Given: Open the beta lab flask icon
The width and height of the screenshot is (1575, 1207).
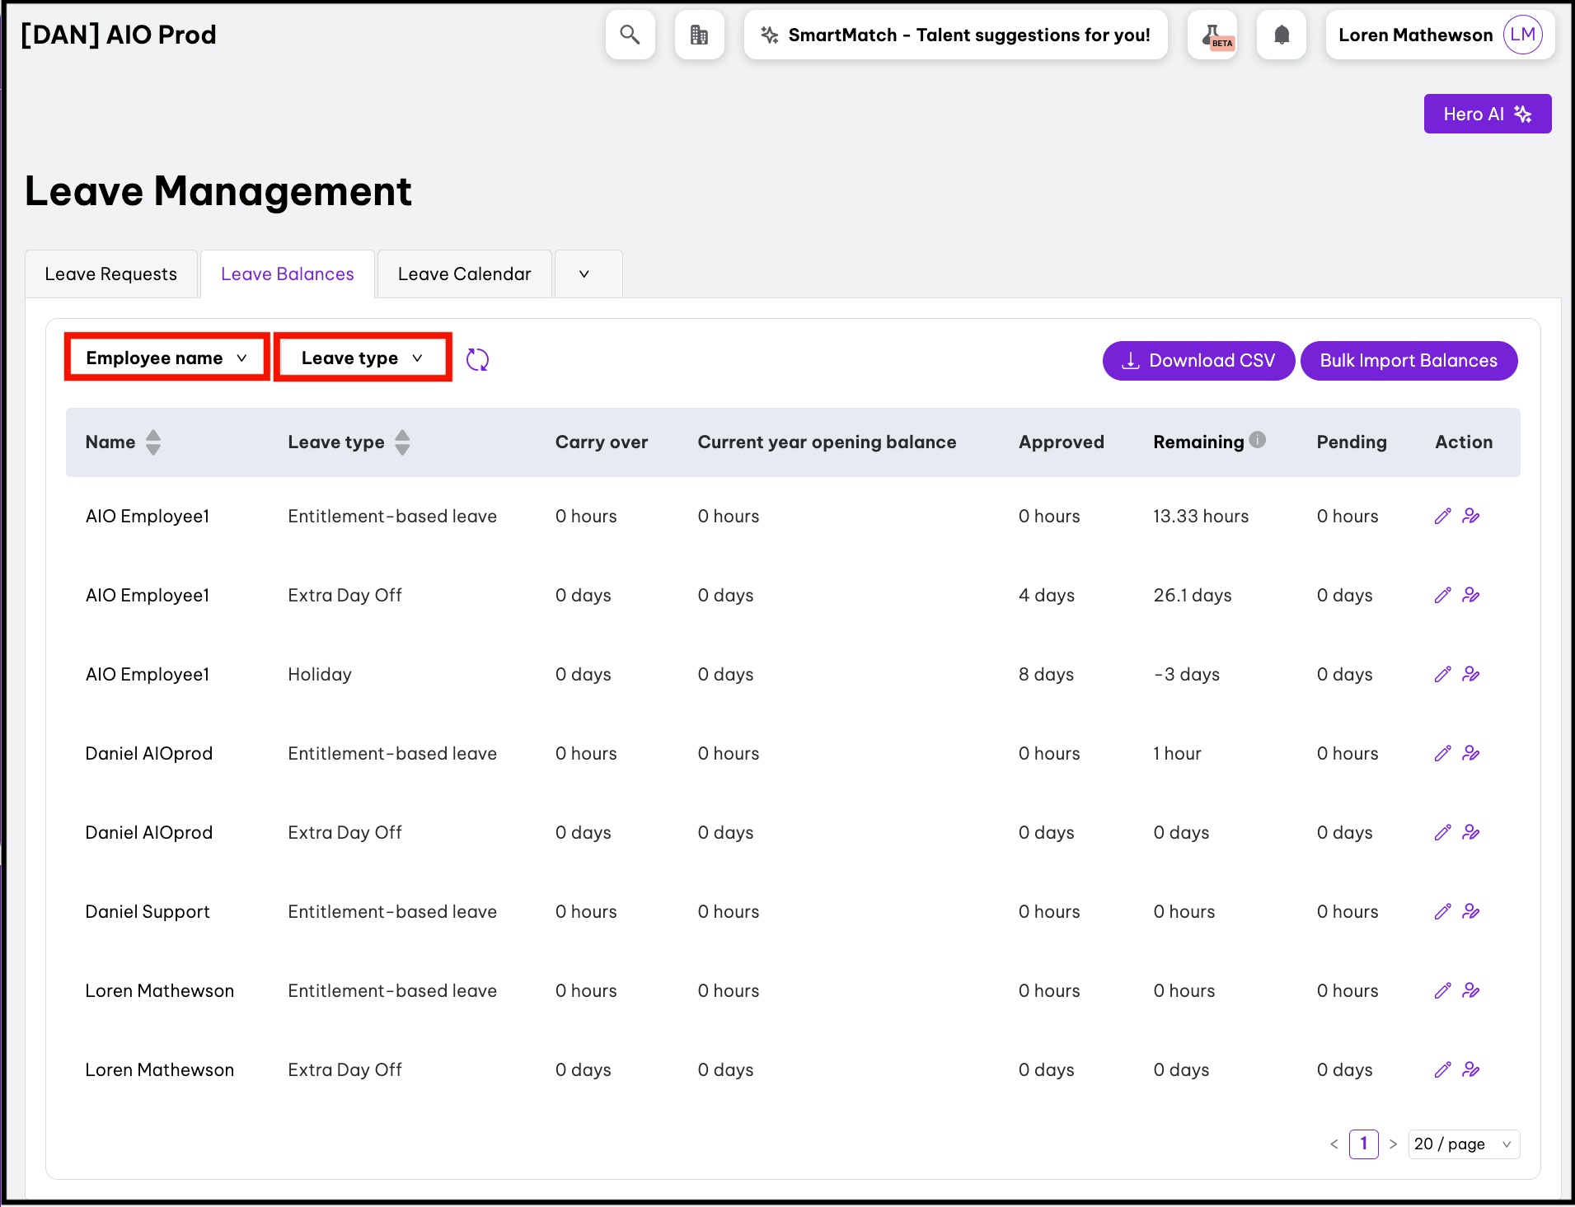Looking at the screenshot, I should (1212, 35).
